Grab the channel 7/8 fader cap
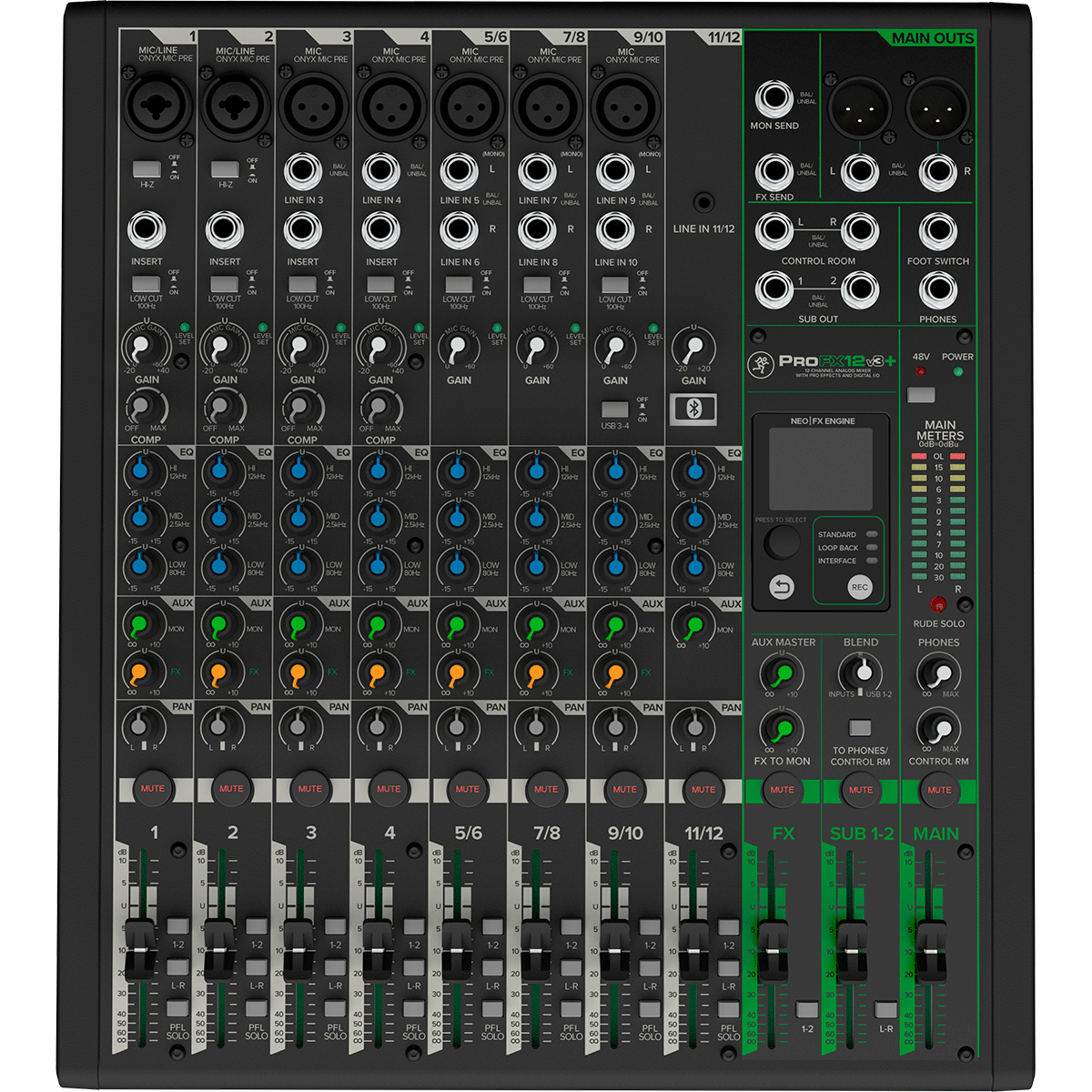 pos(534,949)
